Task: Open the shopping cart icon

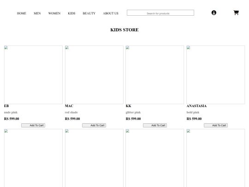Action: click(x=236, y=12)
